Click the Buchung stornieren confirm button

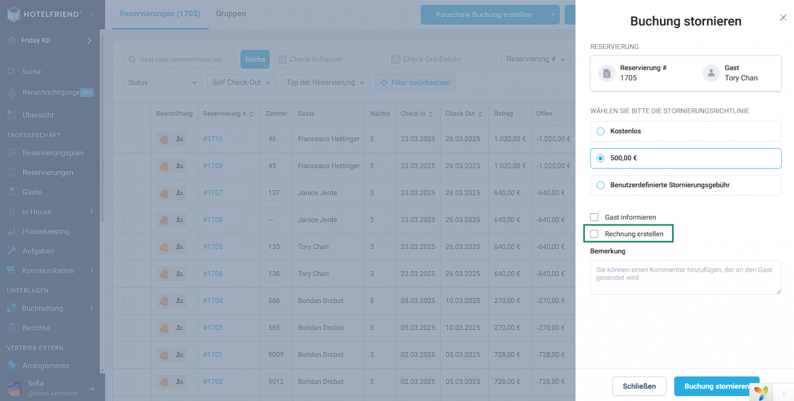pyautogui.click(x=717, y=386)
